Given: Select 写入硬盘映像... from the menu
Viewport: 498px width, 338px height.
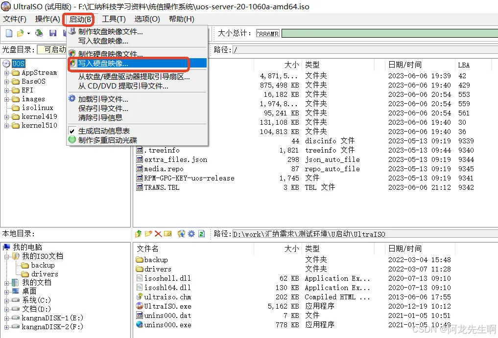Looking at the screenshot, I should 103,63.
